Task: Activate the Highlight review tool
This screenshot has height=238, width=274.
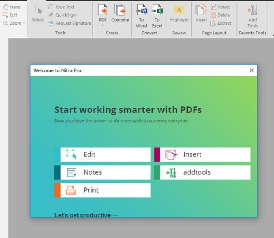Action: (x=179, y=14)
